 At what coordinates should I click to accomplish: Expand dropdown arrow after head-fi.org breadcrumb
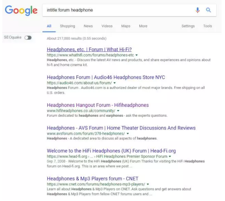point(170,156)
